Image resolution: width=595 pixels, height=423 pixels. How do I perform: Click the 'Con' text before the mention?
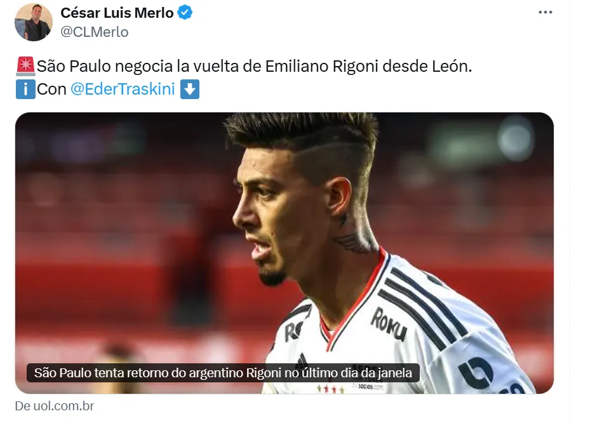[x=51, y=89]
